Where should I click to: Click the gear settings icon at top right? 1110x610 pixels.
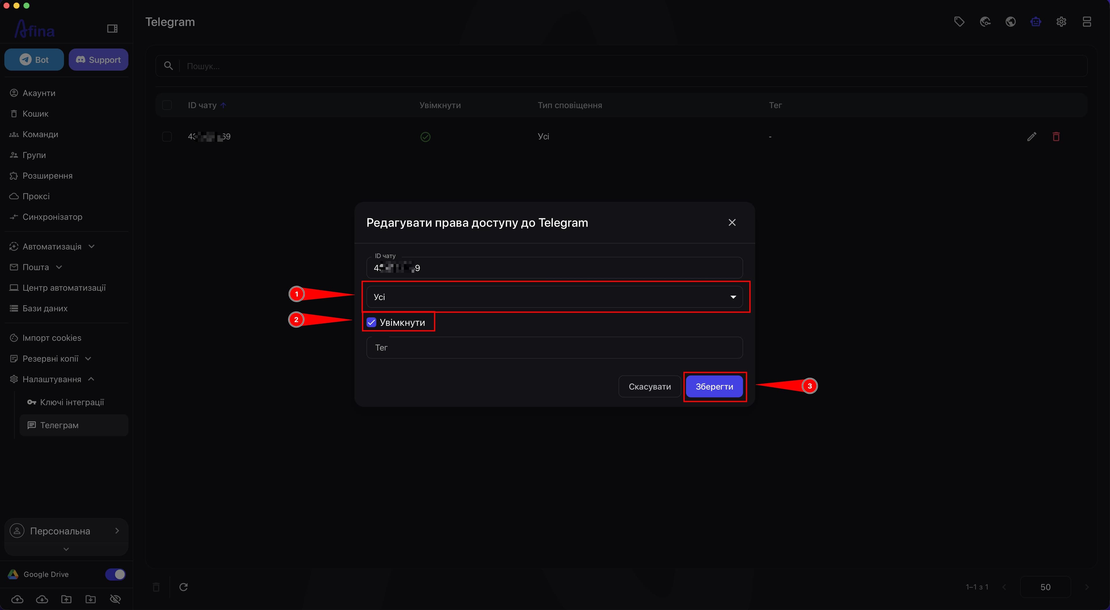click(1061, 22)
